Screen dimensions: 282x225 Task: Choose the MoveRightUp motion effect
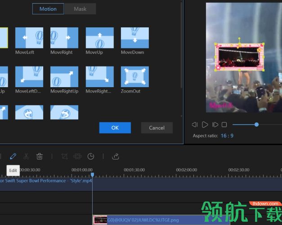coord(64,77)
